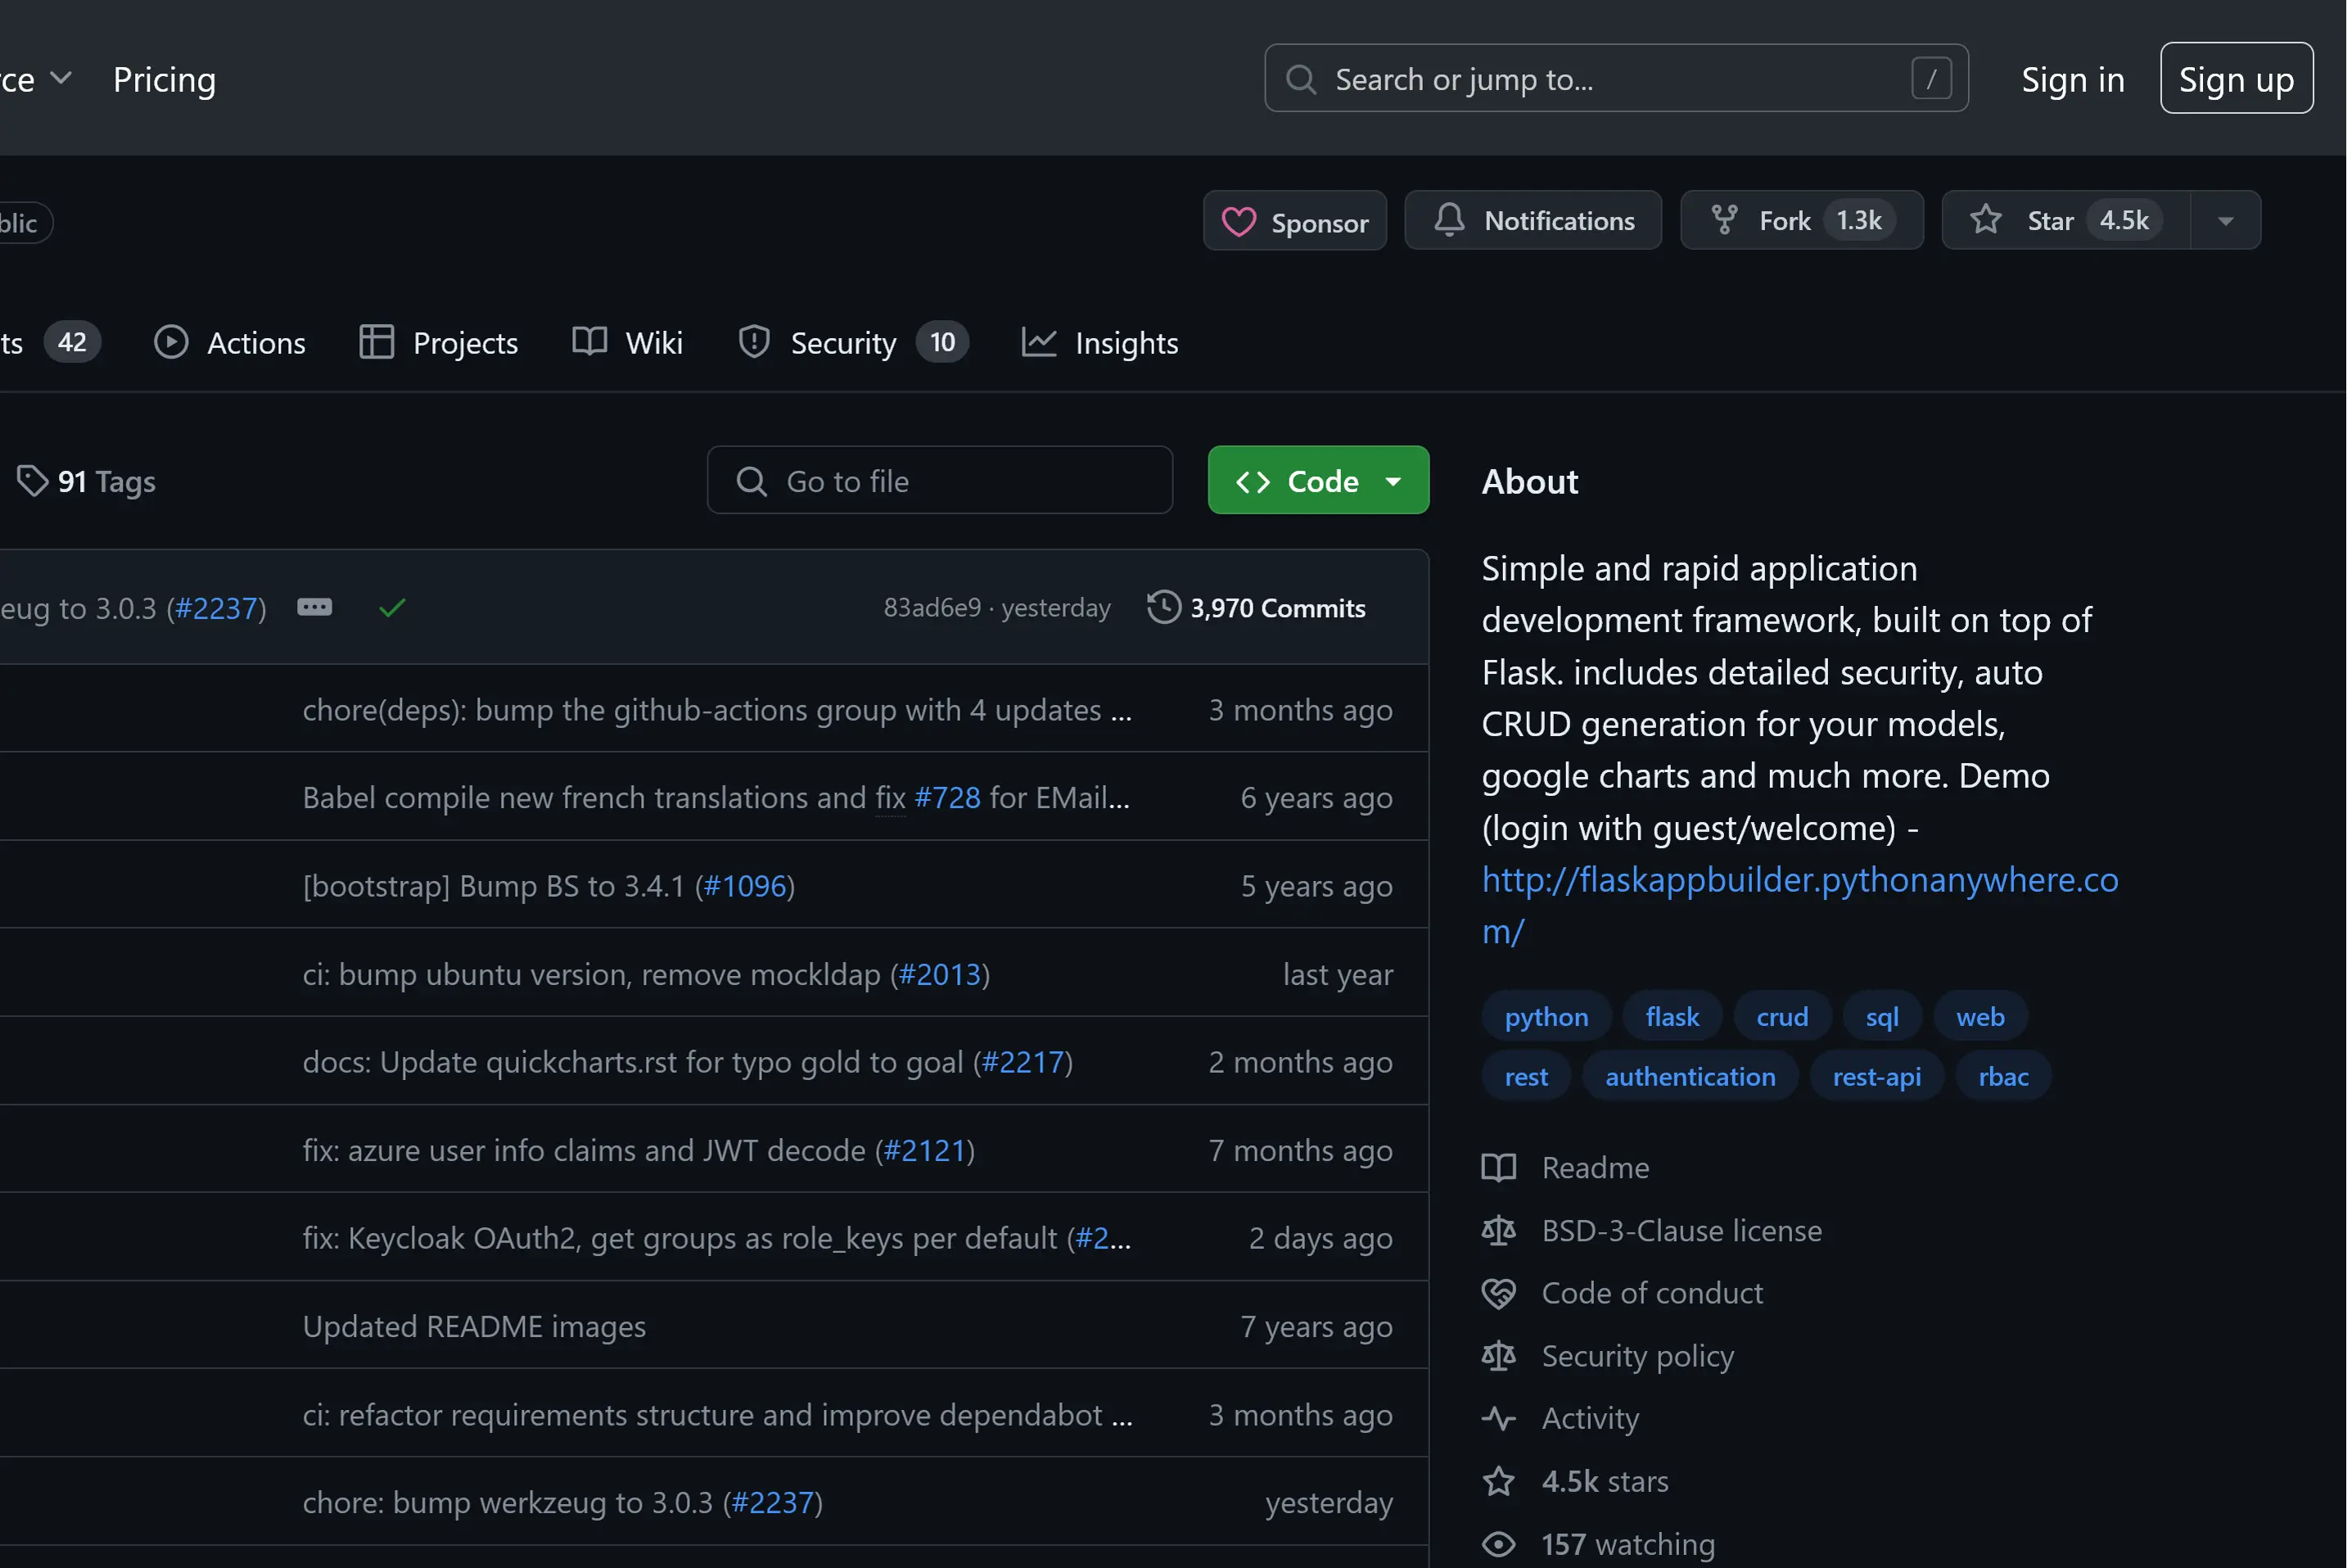Screen dimensions: 2352x1568
Task: Open pull request #728 link
Action: (x=946, y=797)
